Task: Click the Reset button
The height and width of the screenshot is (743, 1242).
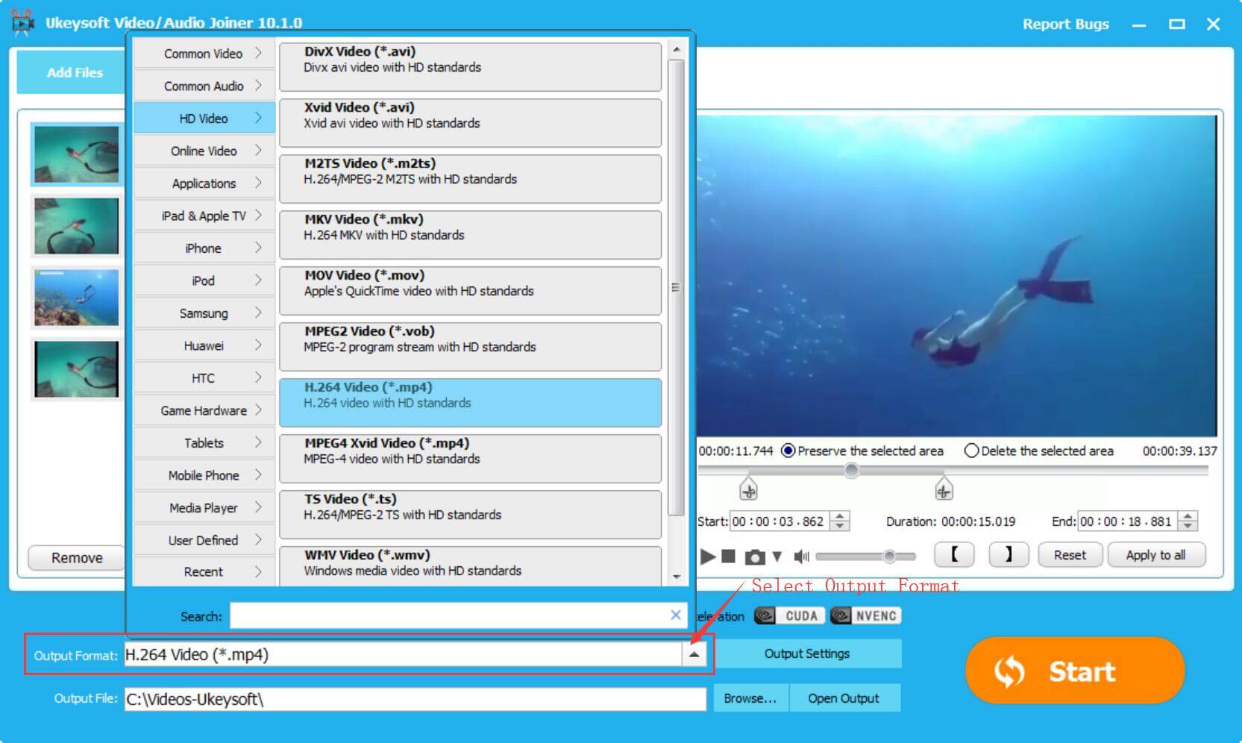Action: pyautogui.click(x=1070, y=555)
